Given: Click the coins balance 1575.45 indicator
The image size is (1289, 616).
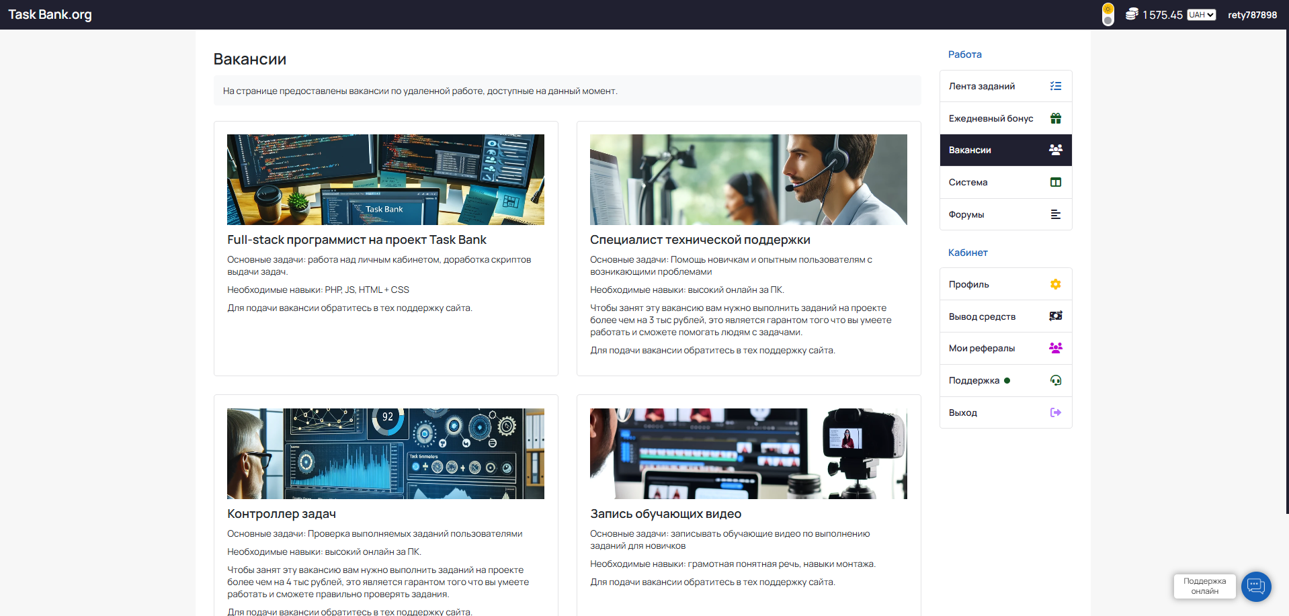Looking at the screenshot, I should click(1155, 15).
